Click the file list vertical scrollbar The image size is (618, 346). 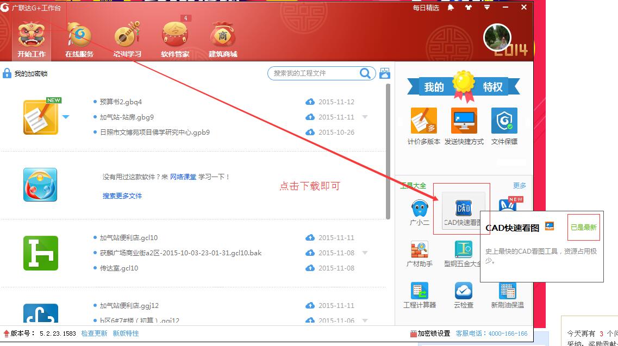pos(388,152)
